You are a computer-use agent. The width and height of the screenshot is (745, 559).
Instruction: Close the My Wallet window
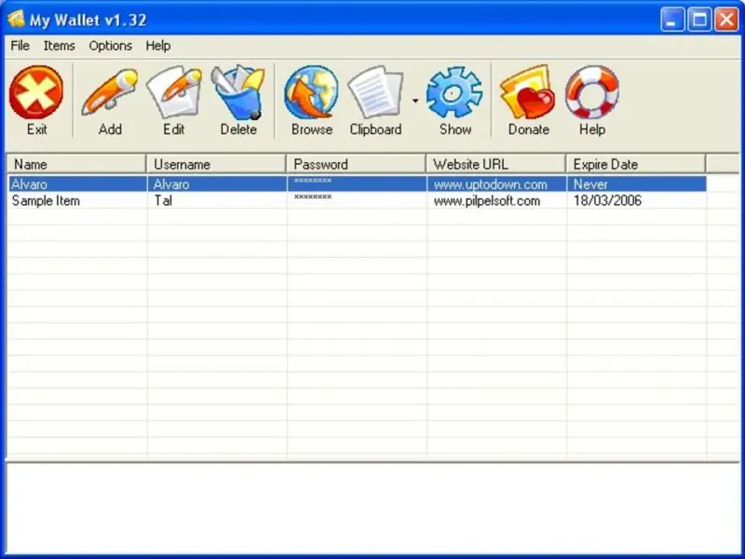[x=727, y=20]
